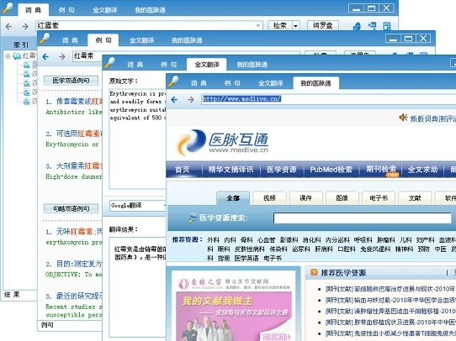
Task: Click the speaker announcement icon
Action: (x=403, y=118)
